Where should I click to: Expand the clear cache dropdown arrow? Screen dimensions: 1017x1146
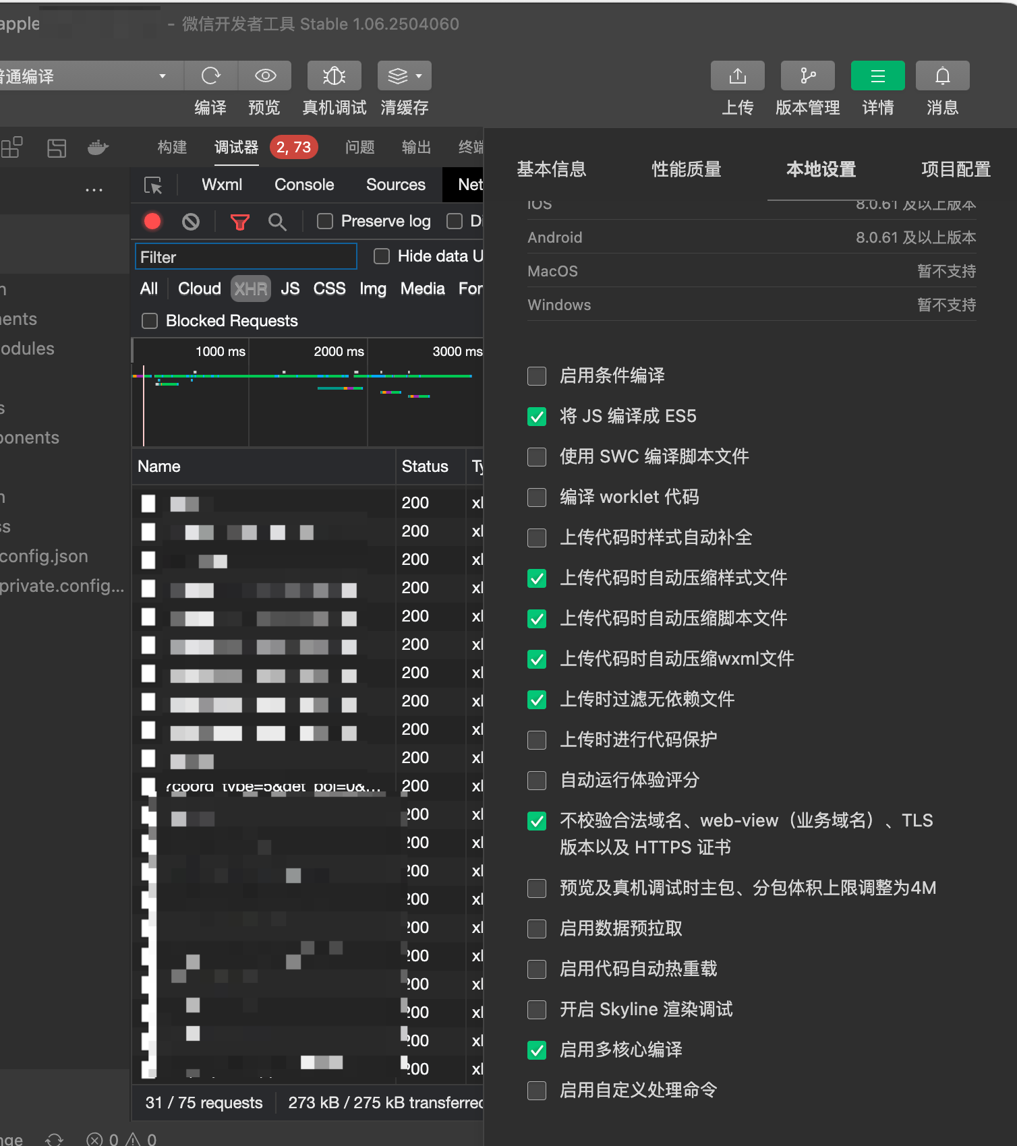tap(419, 76)
